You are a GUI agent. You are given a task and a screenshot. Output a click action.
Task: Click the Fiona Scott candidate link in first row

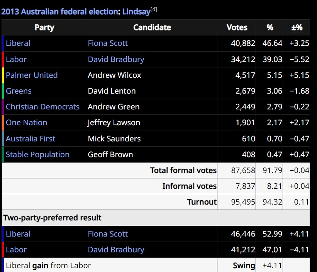coord(108,43)
